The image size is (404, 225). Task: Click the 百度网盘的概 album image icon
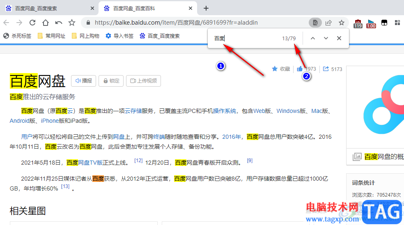pyautogui.click(x=357, y=156)
